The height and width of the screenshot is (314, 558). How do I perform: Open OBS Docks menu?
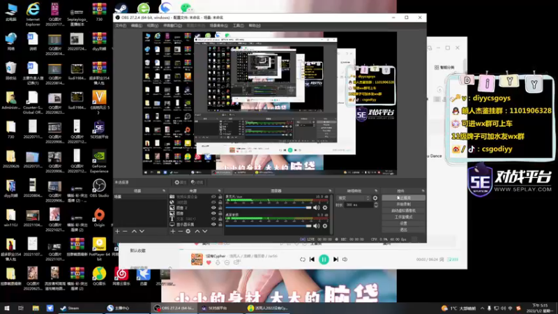pos(172,26)
